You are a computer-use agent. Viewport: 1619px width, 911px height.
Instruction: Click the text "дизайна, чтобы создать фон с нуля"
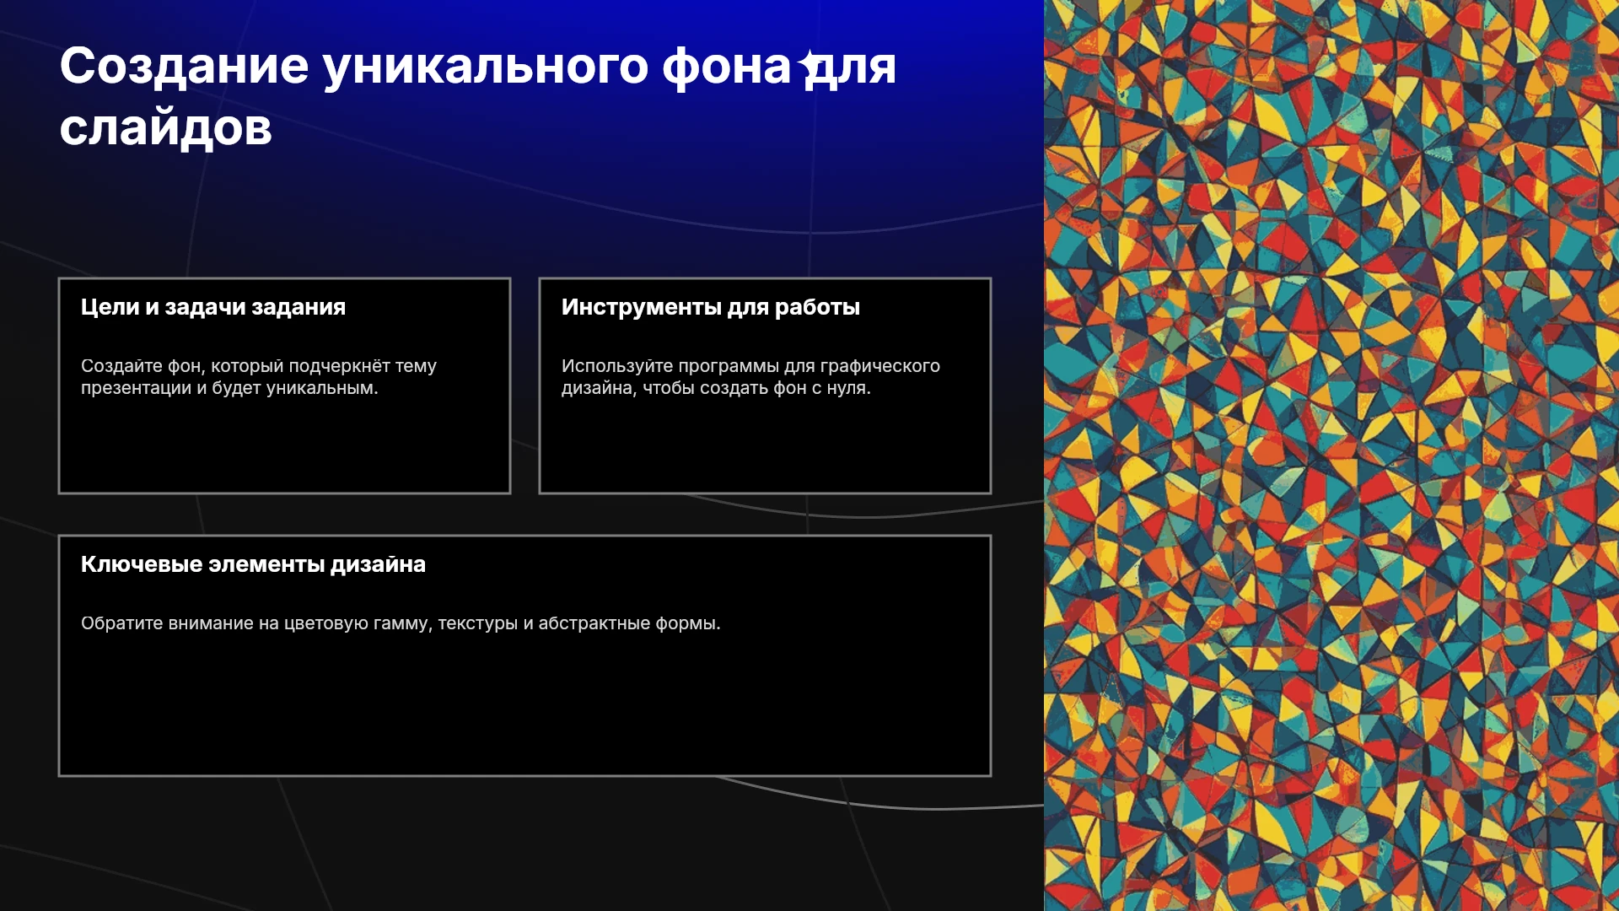tap(713, 388)
